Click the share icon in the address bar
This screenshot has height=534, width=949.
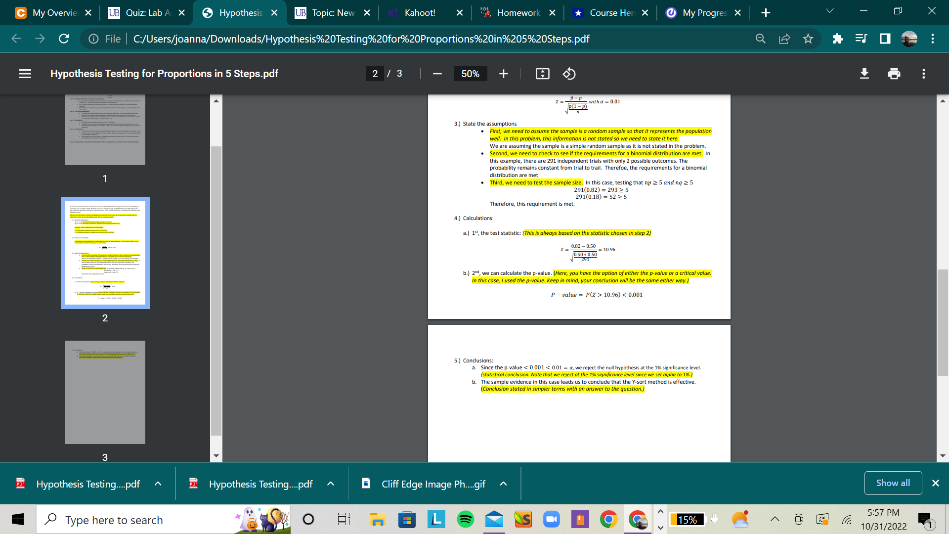point(784,39)
